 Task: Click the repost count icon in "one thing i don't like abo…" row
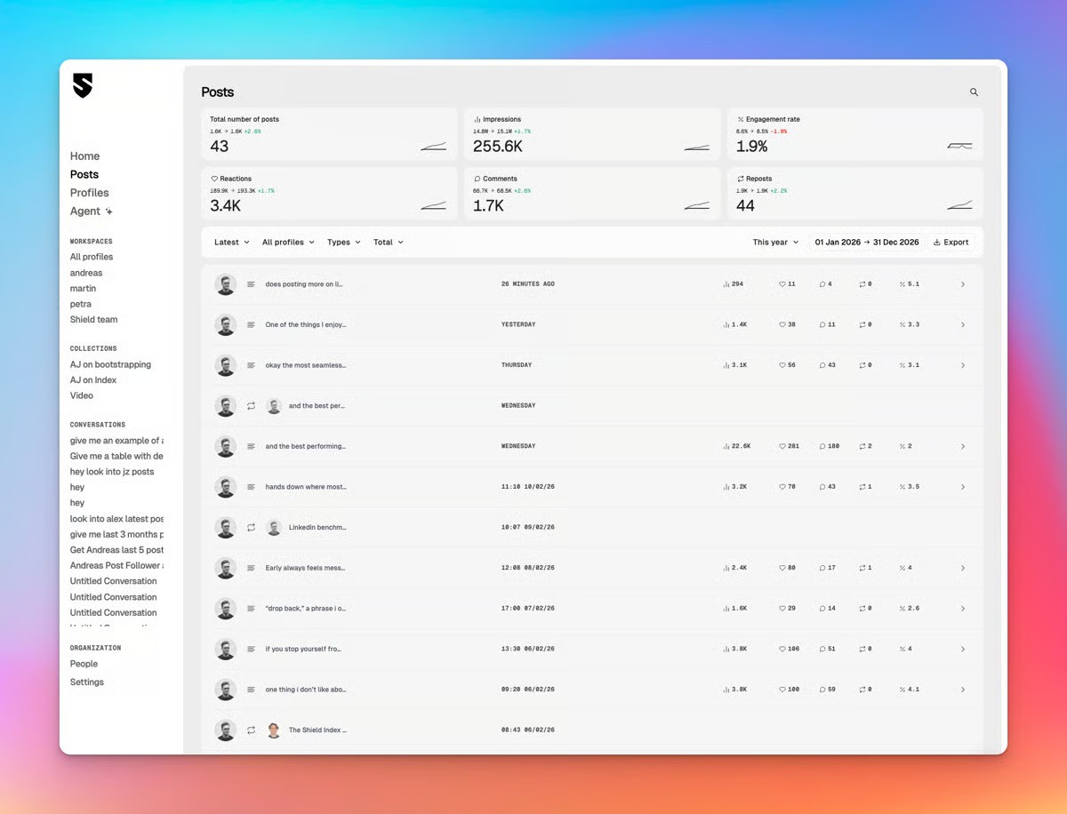(862, 690)
